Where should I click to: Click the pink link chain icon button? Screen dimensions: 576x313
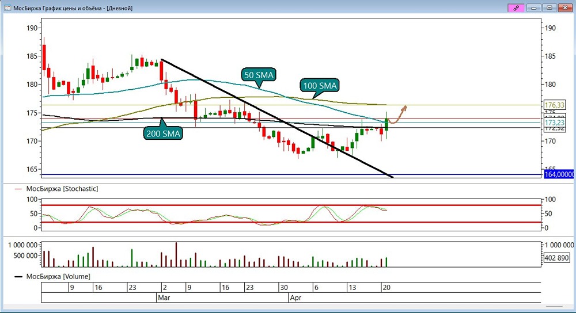pos(516,7)
